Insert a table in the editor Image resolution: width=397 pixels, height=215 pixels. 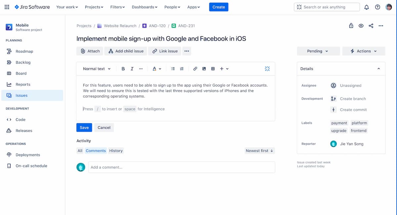coord(213,69)
